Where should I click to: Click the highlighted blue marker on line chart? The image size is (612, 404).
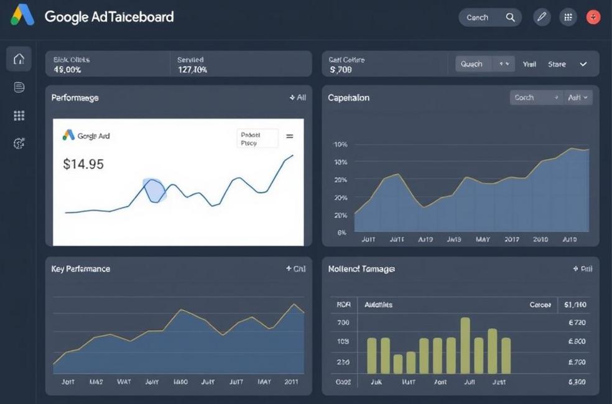[154, 190]
